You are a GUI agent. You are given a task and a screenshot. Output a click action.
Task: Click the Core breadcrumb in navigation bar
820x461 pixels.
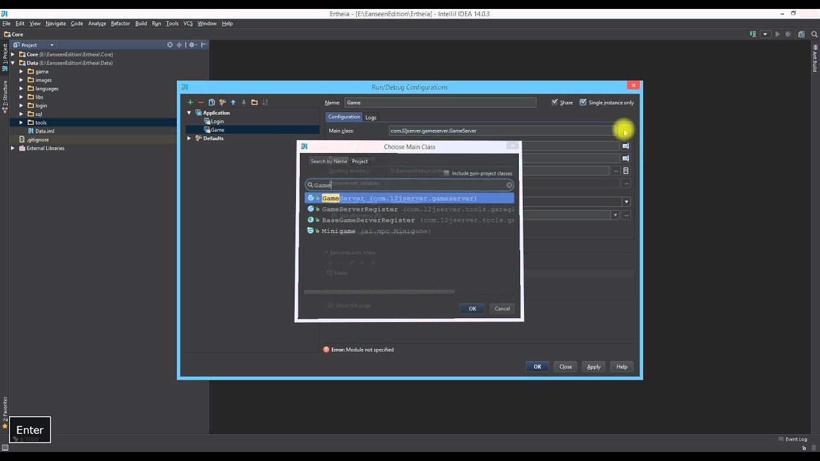[x=13, y=35]
